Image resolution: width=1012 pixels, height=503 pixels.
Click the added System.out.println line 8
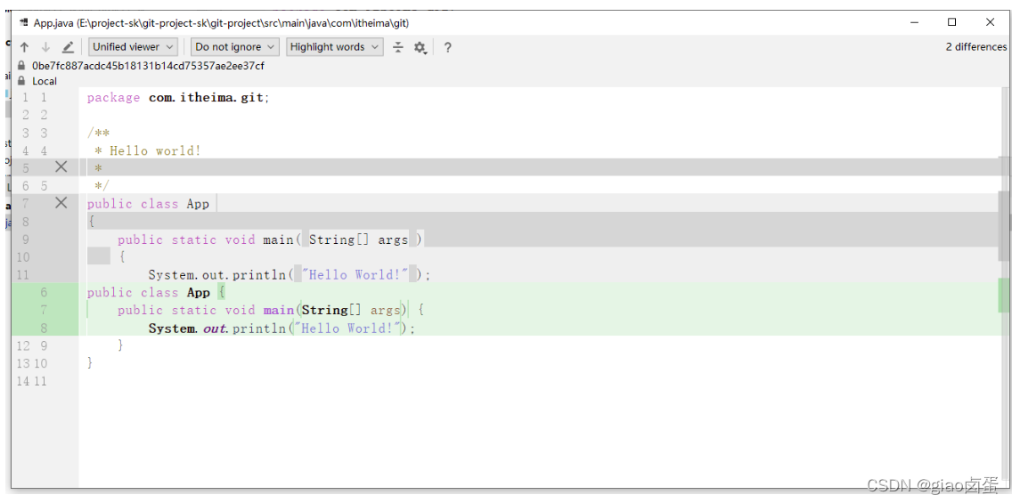click(x=282, y=329)
